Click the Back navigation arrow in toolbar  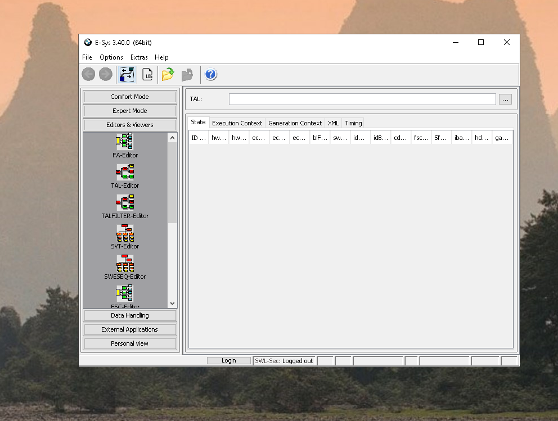(88, 74)
